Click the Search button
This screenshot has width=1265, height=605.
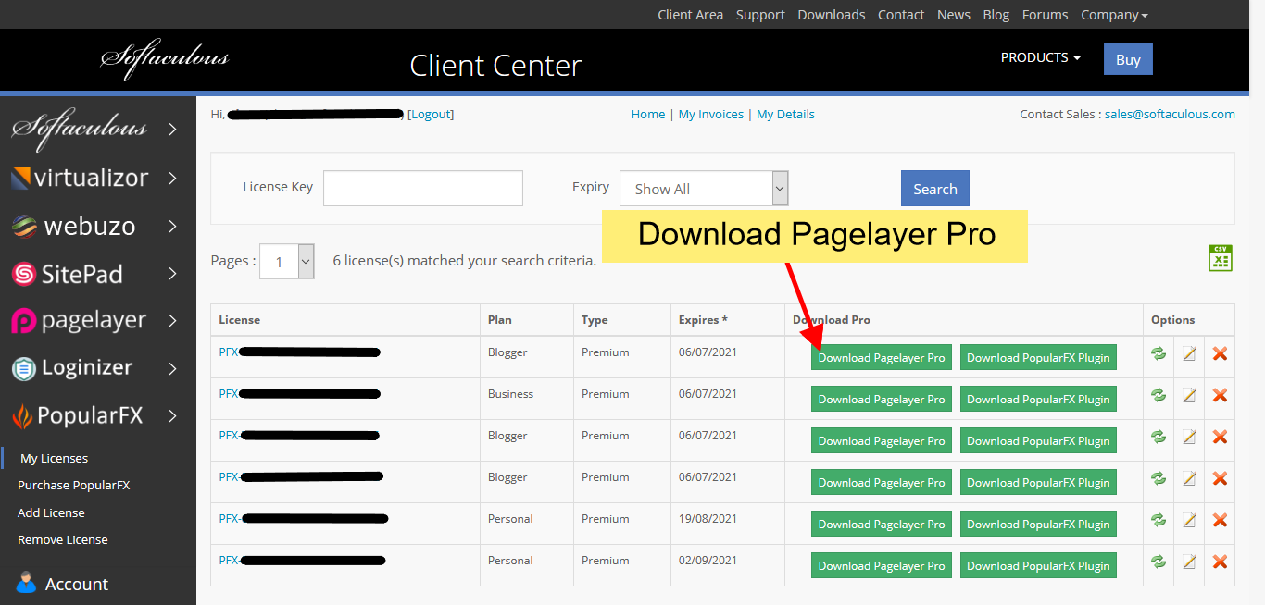click(935, 189)
